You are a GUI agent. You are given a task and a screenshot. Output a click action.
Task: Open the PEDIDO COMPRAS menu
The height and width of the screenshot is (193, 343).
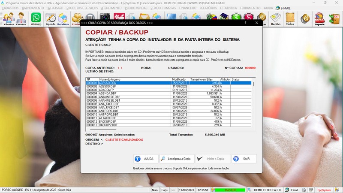click(x=163, y=8)
